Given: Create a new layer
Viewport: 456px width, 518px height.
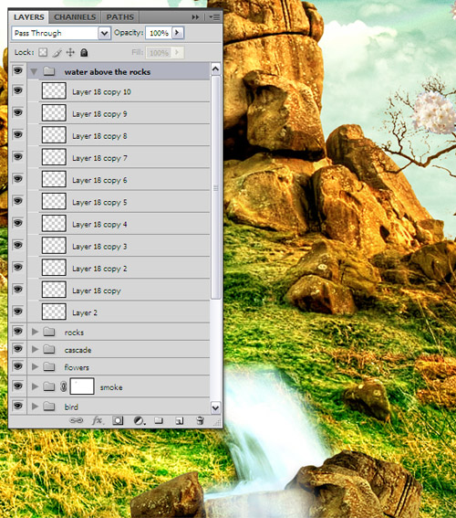Looking at the screenshot, I should click(180, 420).
